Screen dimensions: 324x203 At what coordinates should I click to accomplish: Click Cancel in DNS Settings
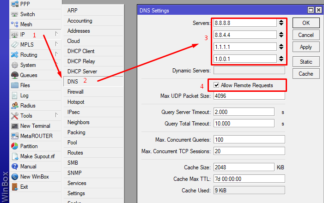[x=306, y=35]
